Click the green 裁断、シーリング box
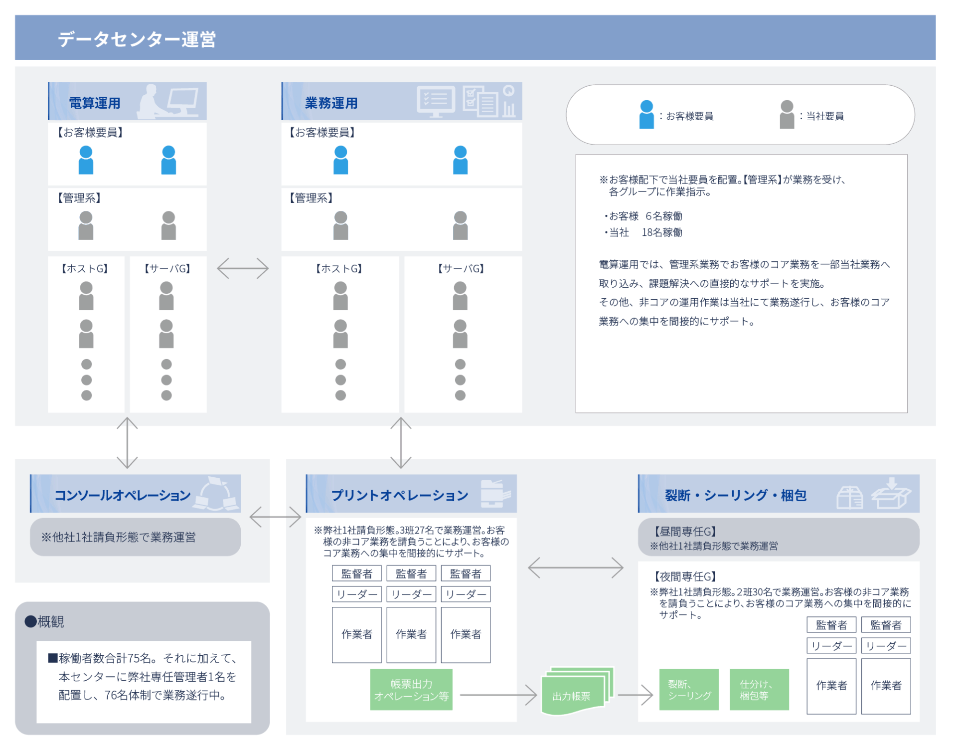Viewport: 957px width, 752px height. 689,690
